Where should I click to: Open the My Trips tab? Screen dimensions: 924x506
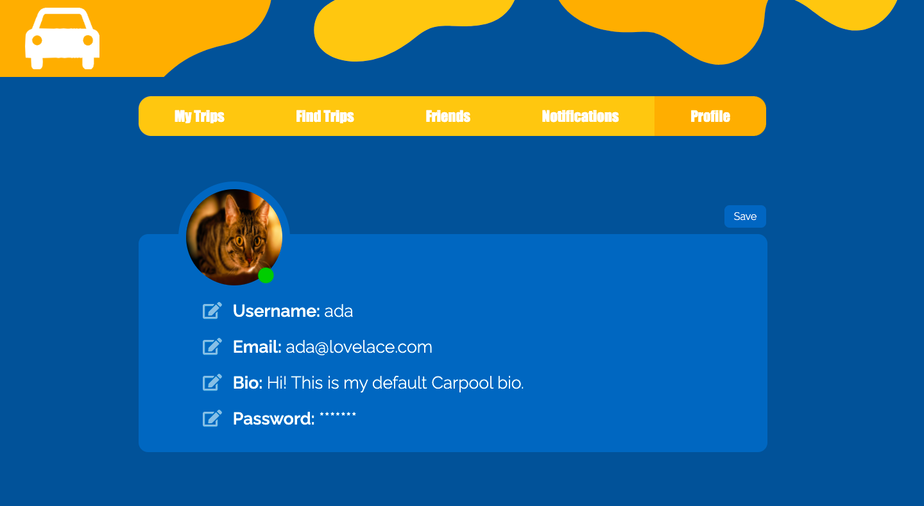pos(200,116)
